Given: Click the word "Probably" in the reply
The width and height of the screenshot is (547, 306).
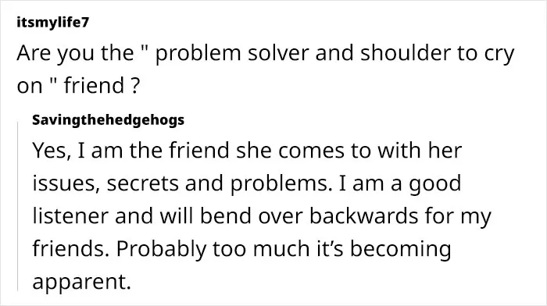Looking at the screenshot, I should point(162,249).
